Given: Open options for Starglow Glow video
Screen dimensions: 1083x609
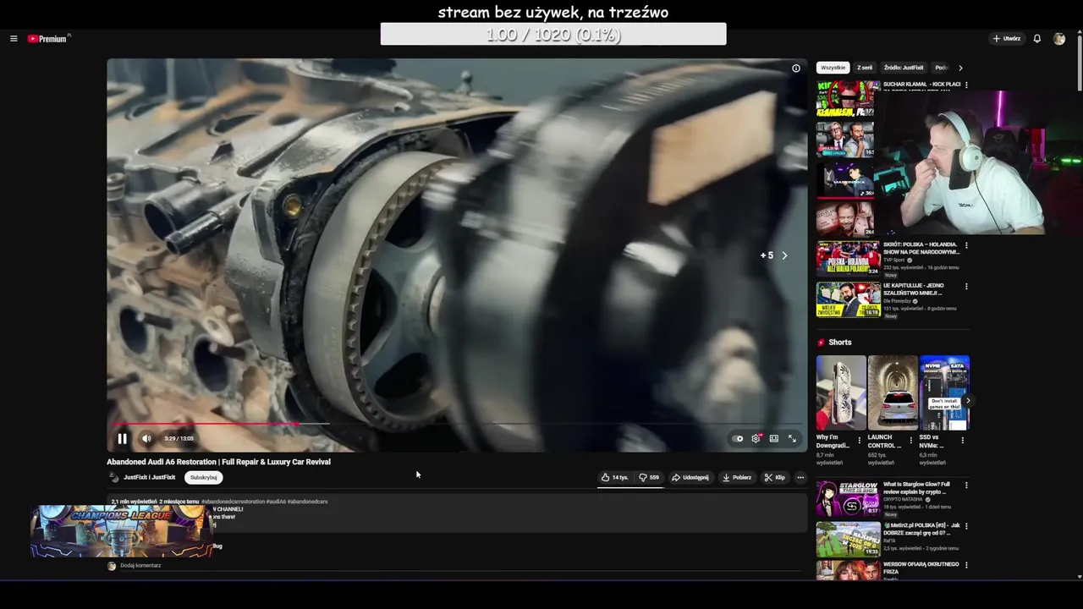Looking at the screenshot, I should [x=966, y=486].
